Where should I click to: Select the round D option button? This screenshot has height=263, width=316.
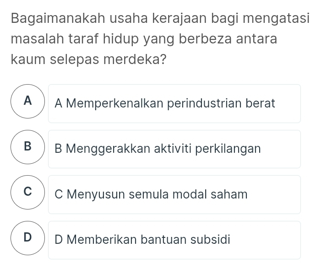[28, 238]
